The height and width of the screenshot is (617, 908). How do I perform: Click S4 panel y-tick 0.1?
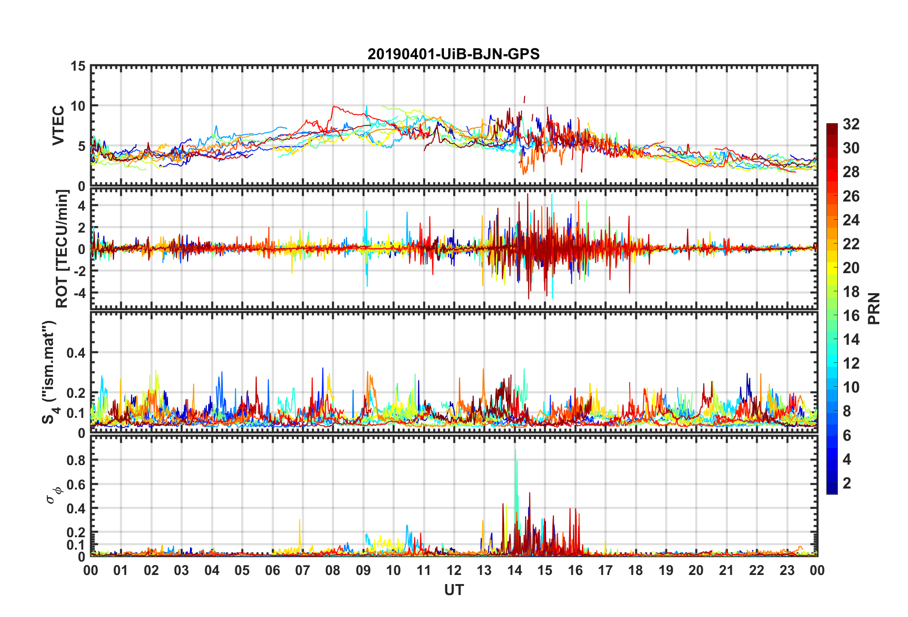[x=75, y=413]
